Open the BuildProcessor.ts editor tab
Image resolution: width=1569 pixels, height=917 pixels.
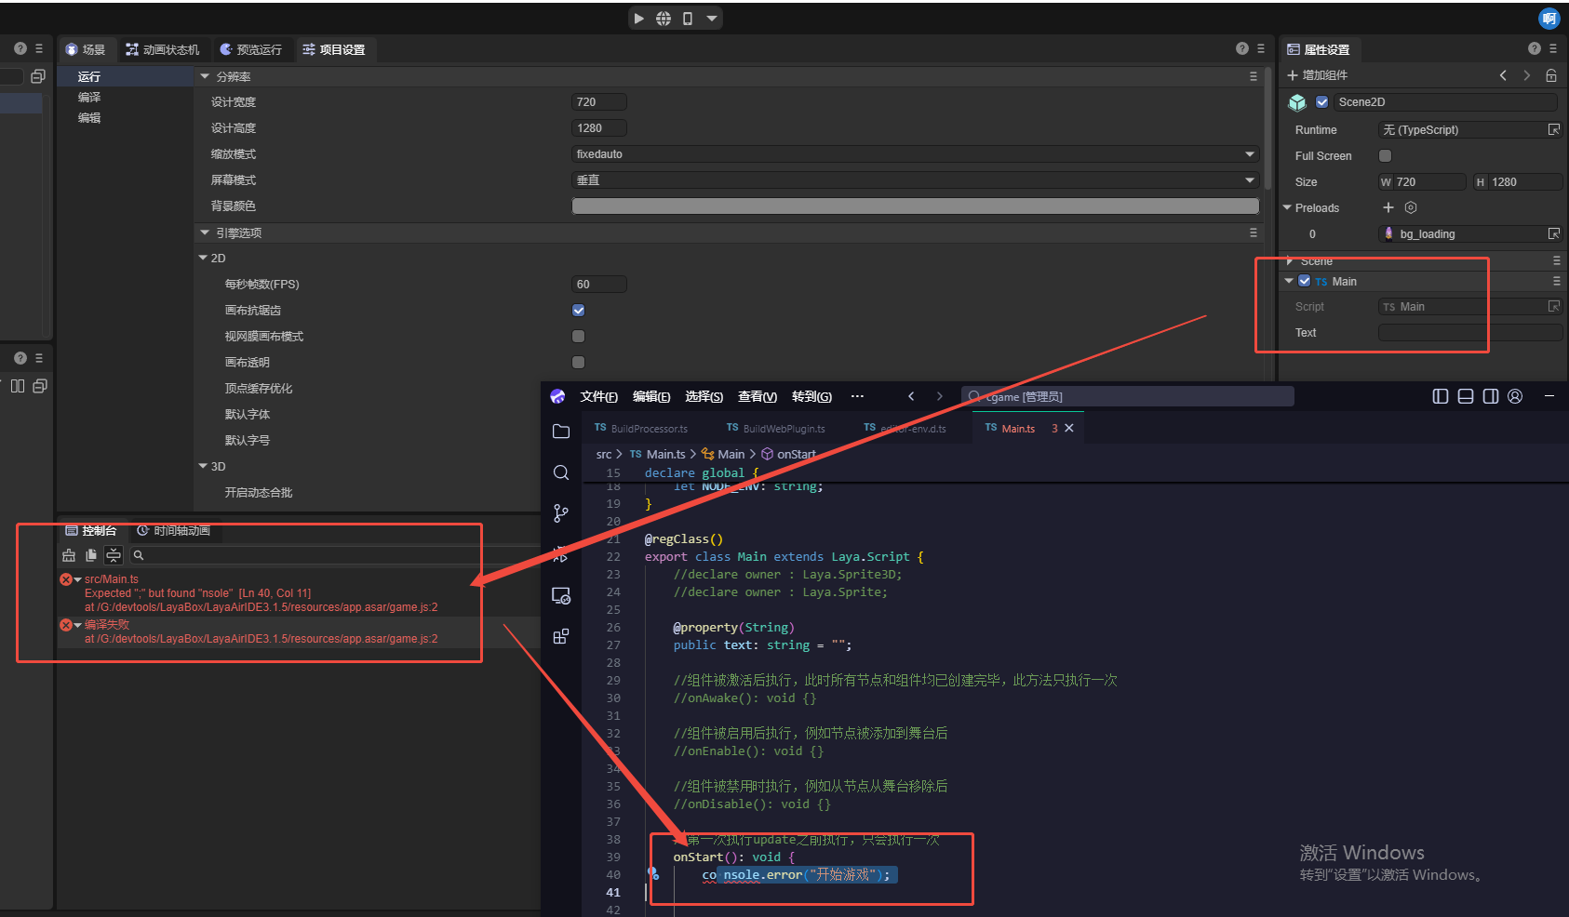[x=641, y=429]
